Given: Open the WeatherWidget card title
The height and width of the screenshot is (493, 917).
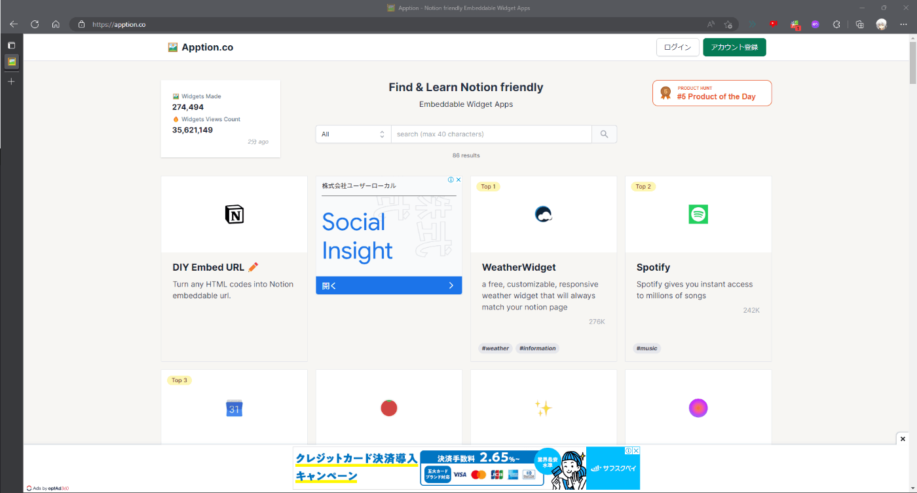Looking at the screenshot, I should 519,267.
